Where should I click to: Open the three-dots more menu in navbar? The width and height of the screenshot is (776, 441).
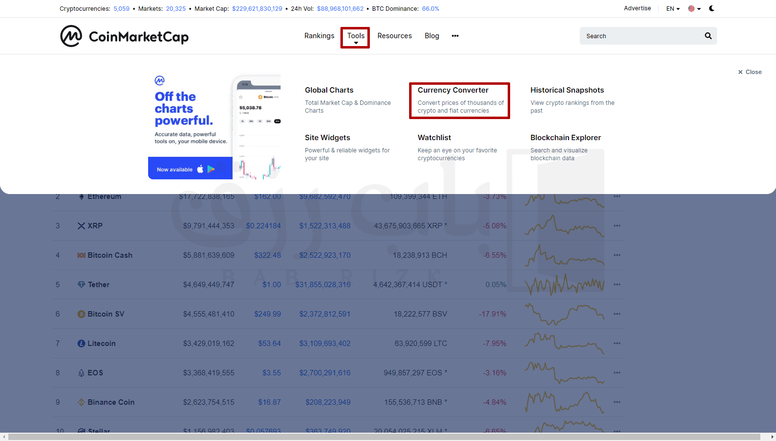point(455,36)
